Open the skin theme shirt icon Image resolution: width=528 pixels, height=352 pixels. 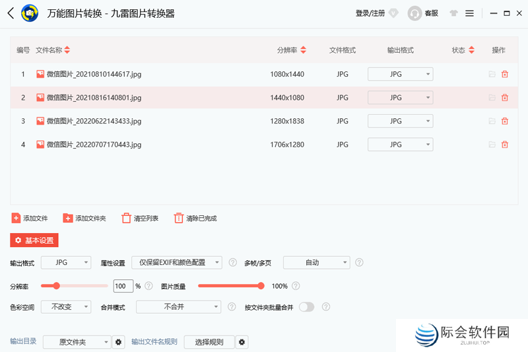[453, 13]
